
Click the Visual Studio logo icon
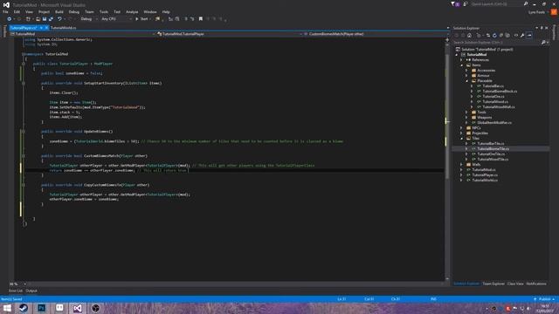[x=6, y=4]
